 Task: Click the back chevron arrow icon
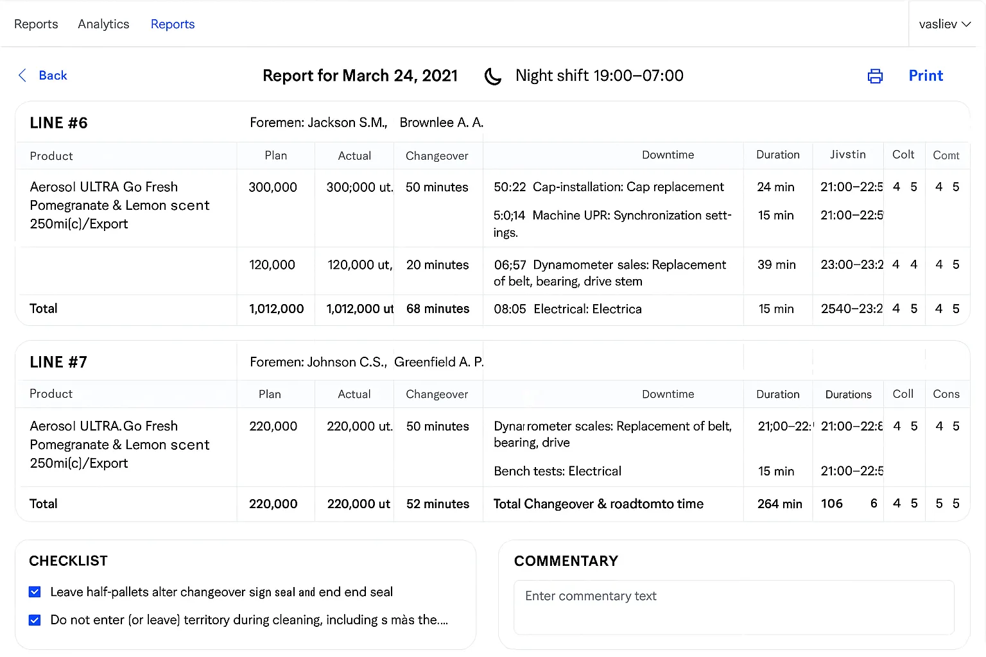22,76
